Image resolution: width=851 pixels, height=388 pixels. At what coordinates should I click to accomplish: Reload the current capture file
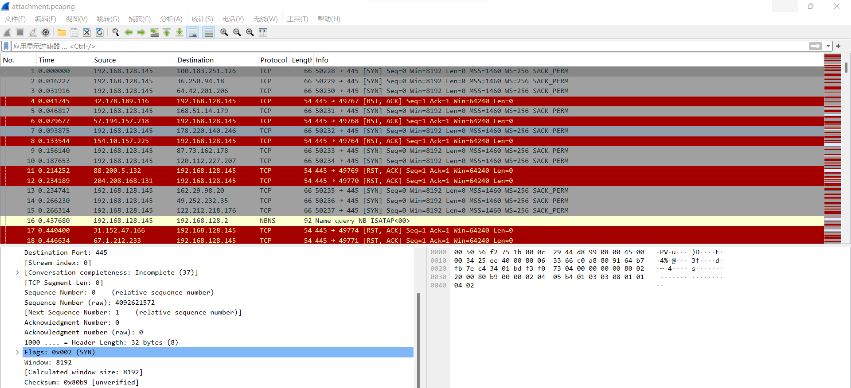coord(100,32)
